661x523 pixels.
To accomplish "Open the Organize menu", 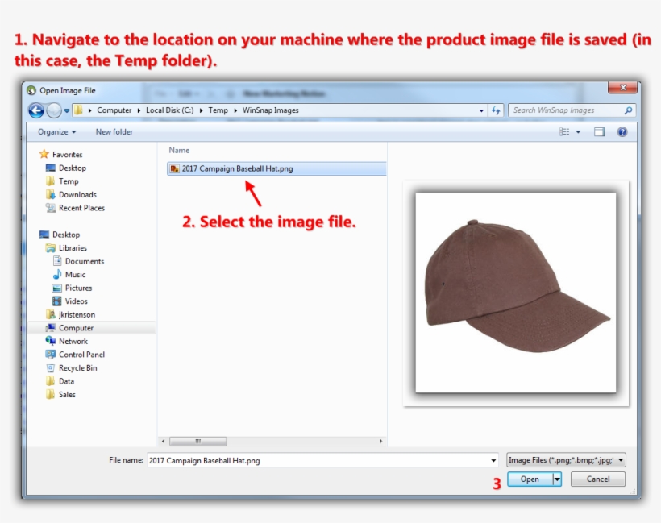I will [55, 131].
